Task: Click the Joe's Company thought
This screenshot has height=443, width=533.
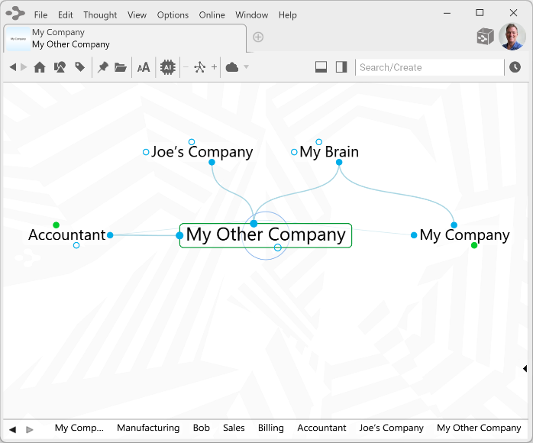Action: coord(202,152)
